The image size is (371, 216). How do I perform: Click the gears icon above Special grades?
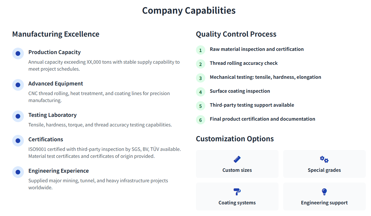tap(324, 159)
